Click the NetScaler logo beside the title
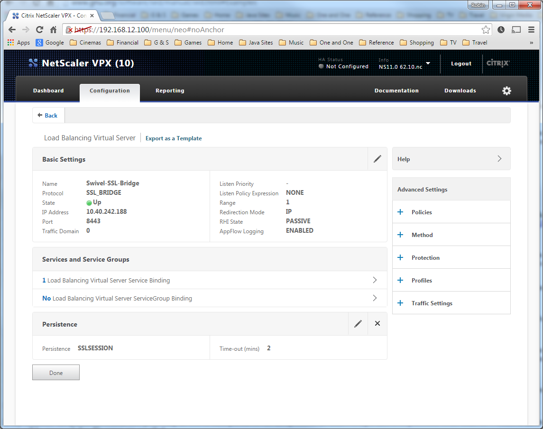 [x=32, y=63]
